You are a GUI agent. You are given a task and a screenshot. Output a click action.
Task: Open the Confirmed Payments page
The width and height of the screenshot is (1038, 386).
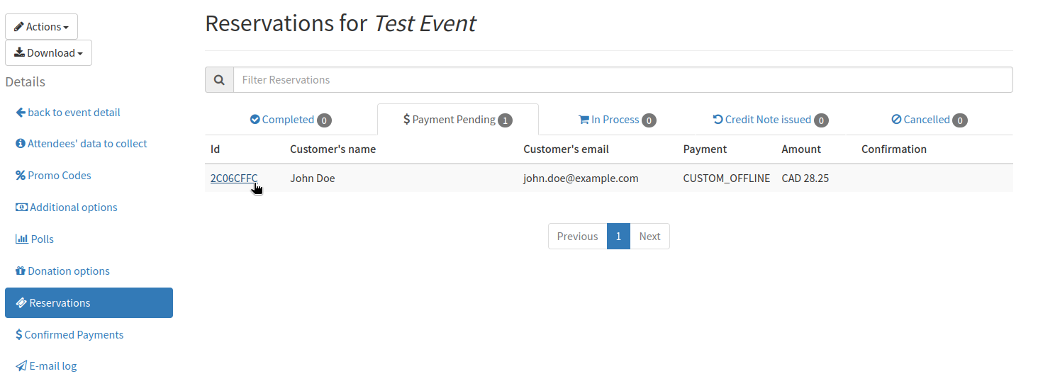point(69,334)
